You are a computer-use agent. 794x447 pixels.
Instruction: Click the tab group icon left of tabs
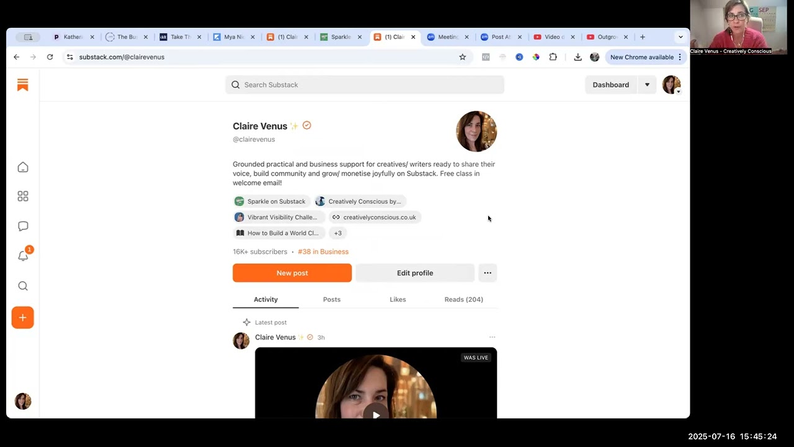coord(28,37)
